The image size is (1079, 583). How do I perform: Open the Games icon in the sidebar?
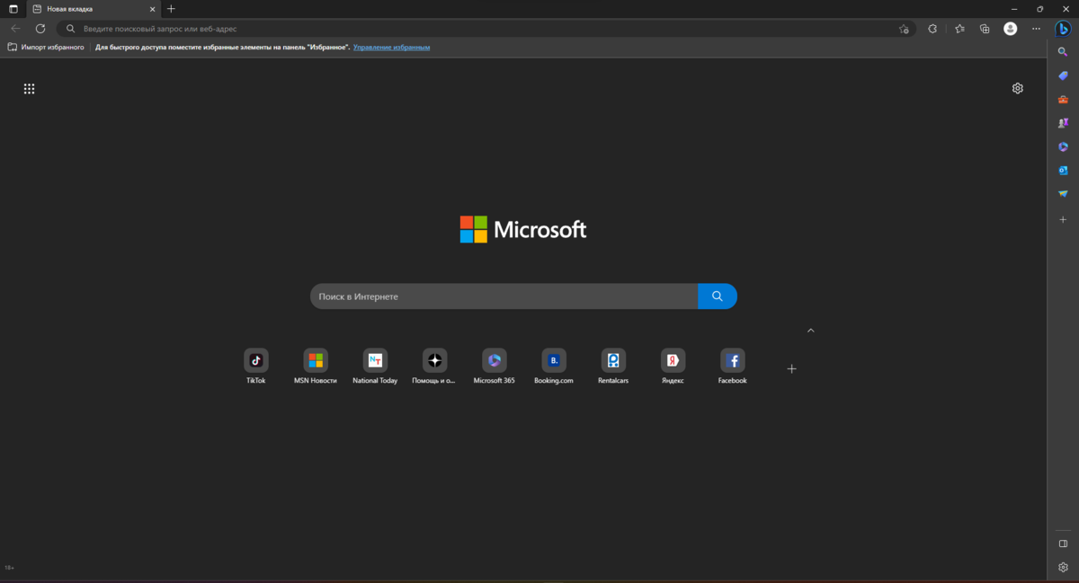coord(1062,122)
